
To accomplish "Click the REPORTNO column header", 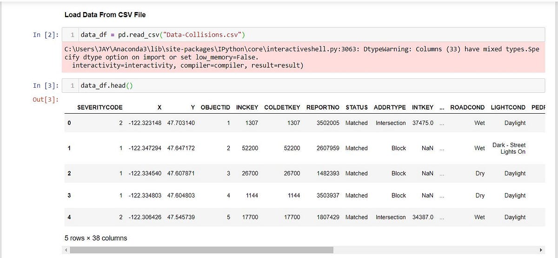I will [x=323, y=107].
